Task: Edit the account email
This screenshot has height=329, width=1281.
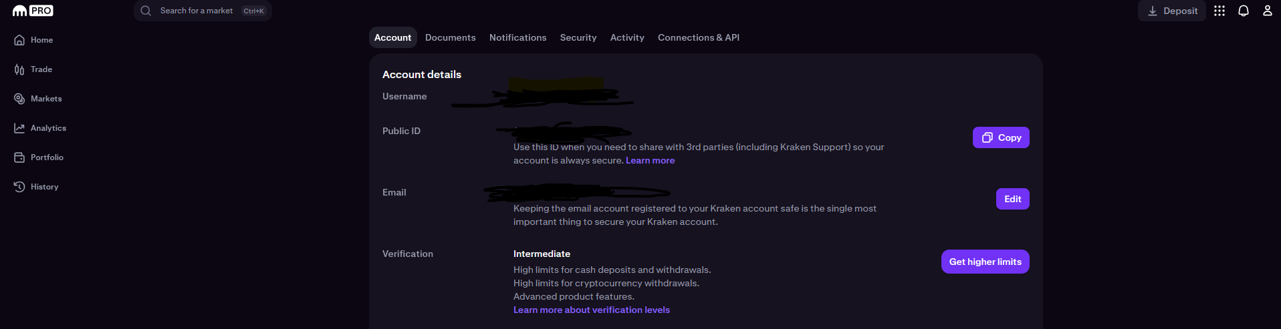Action: pos(1013,199)
